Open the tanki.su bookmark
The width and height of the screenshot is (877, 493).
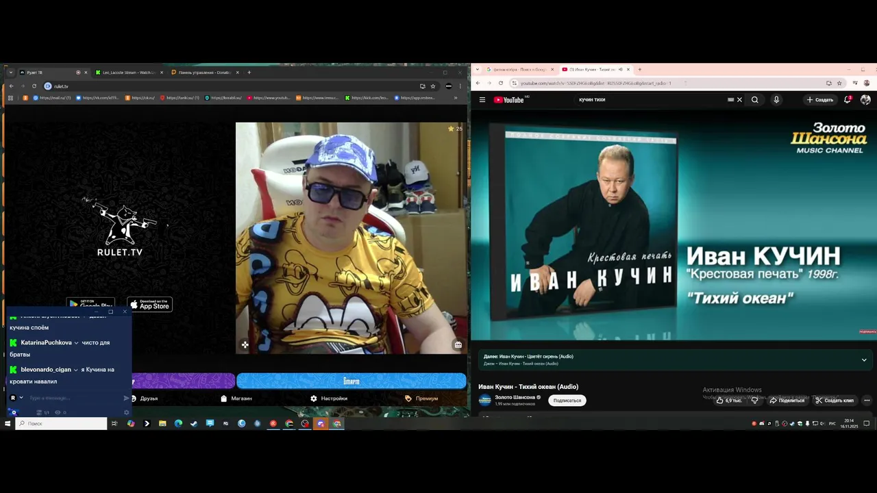pos(180,98)
